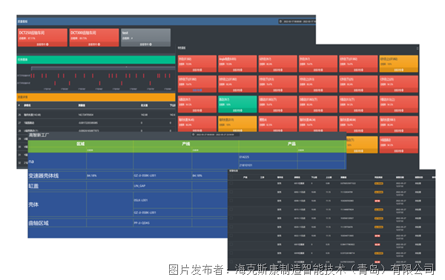Viewport: 445px width, 280px height.
Task: Open the 高智新工厂 date range picker
Action: (215, 135)
